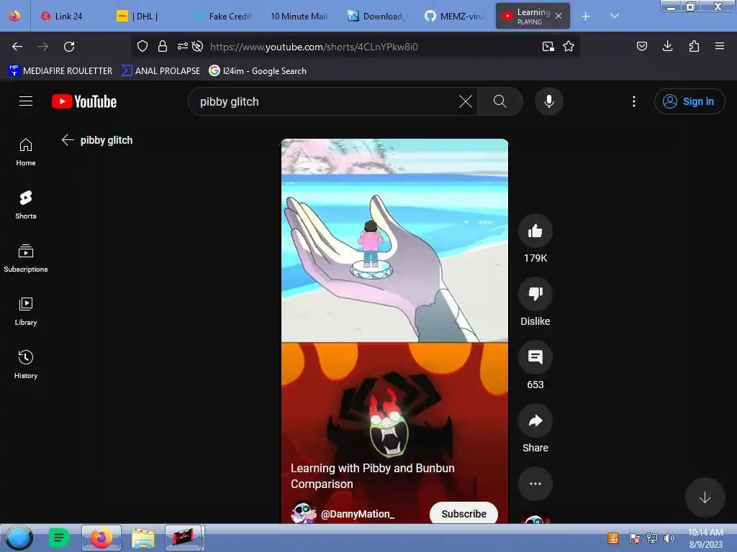Click the Firefox forward arrow button
Screen dimensions: 737x552
tap(43, 47)
